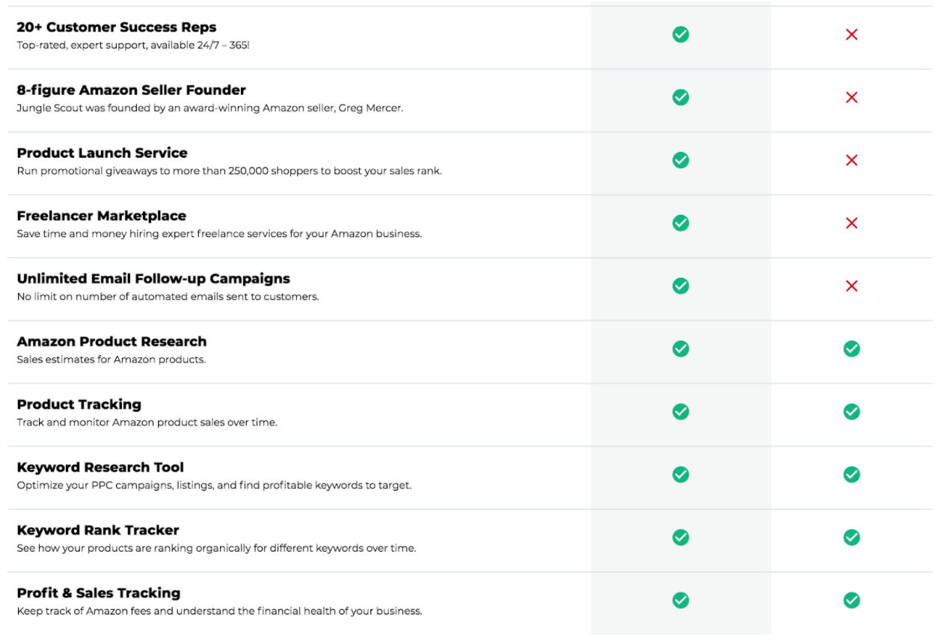The height and width of the screenshot is (637, 944).
Task: Click last-column checkmark for Profit & Sales Tracking
Action: [851, 600]
